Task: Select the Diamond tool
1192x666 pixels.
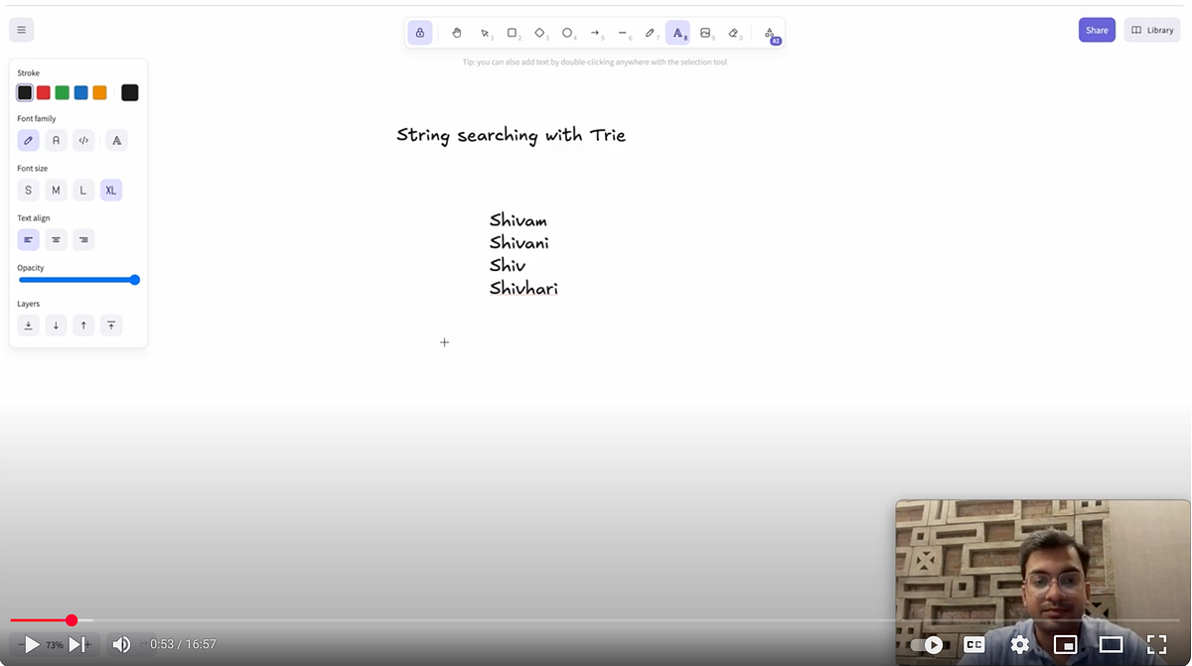Action: point(540,32)
